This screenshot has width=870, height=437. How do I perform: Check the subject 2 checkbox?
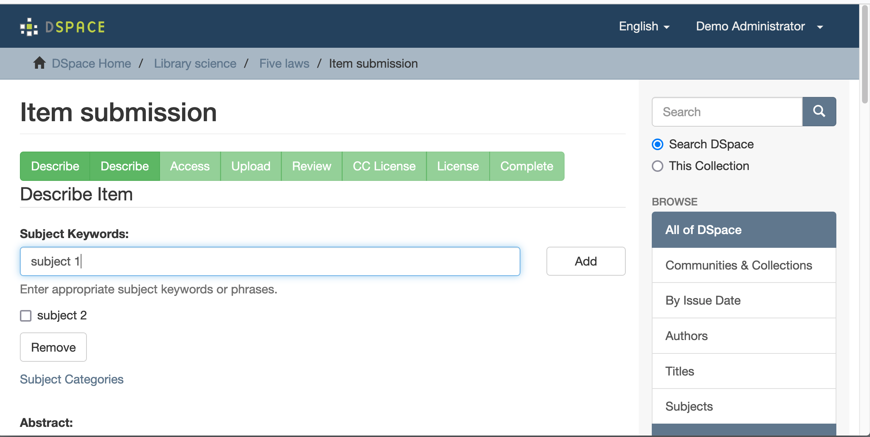[x=25, y=315]
